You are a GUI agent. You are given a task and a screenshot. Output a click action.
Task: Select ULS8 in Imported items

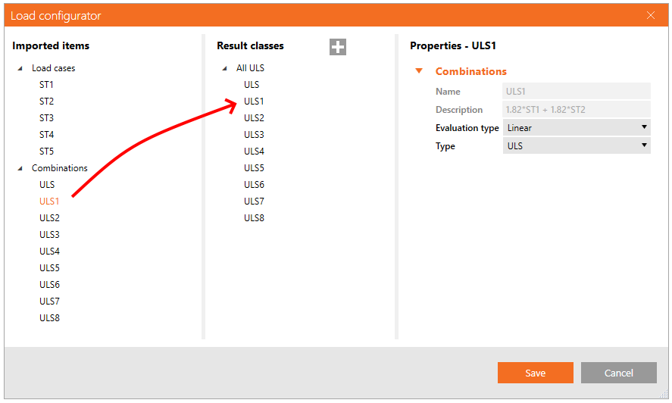pos(49,318)
